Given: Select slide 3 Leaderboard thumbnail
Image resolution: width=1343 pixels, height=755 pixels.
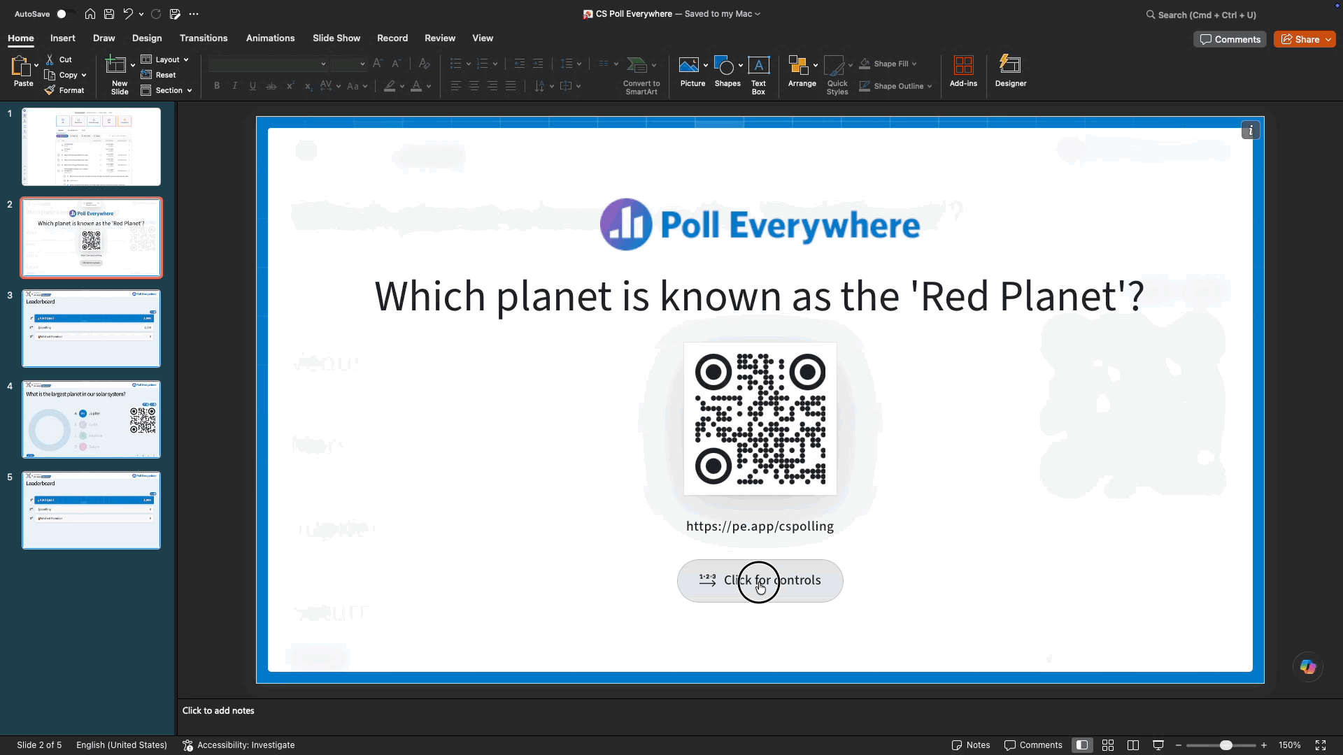Looking at the screenshot, I should [91, 329].
